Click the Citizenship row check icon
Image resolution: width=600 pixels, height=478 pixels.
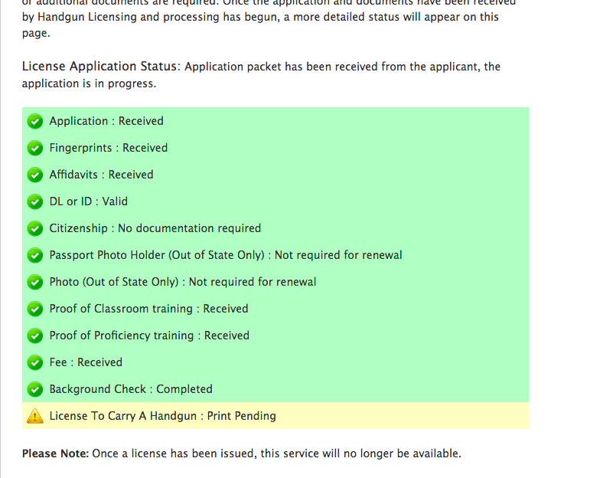(34, 228)
